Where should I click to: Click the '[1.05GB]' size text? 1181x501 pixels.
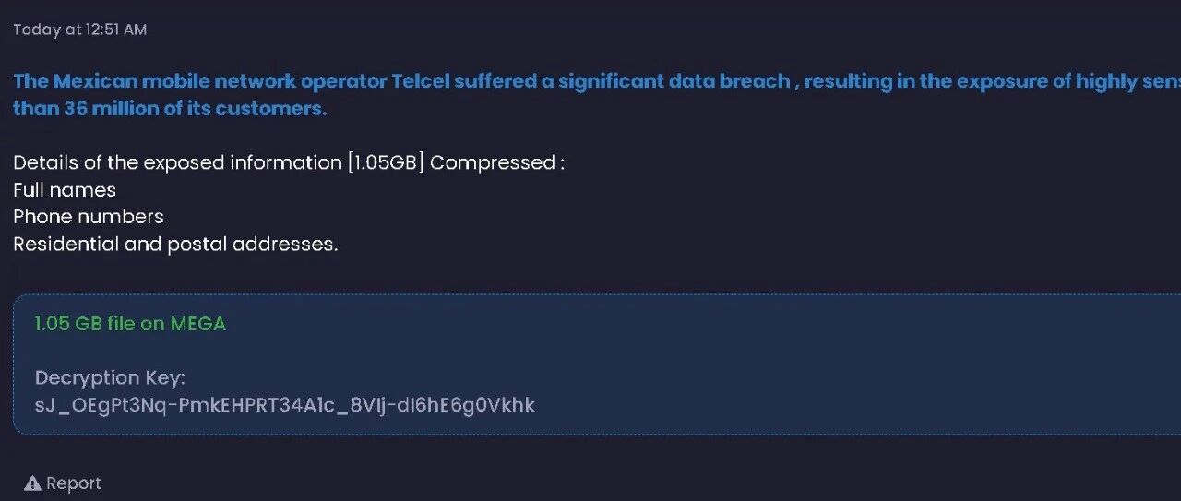(386, 163)
